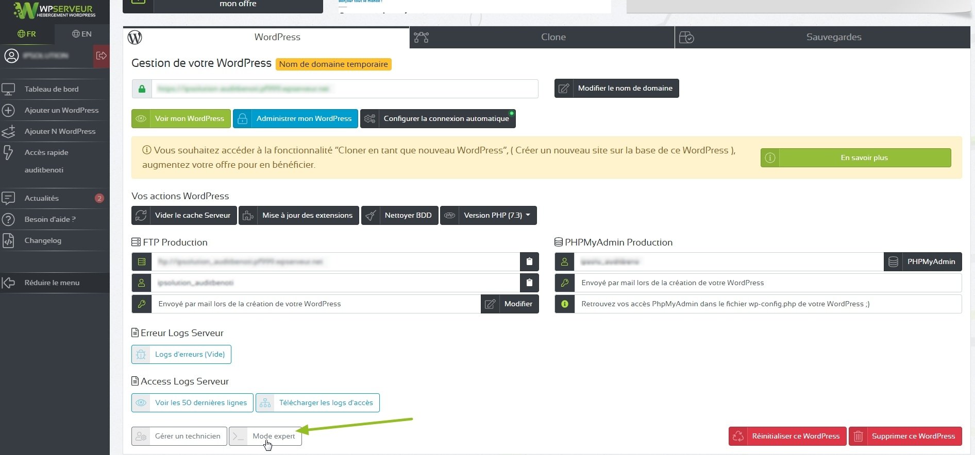Click the info icon beside En savoir plus
Viewport: 975px width, 455px height.
[770, 157]
